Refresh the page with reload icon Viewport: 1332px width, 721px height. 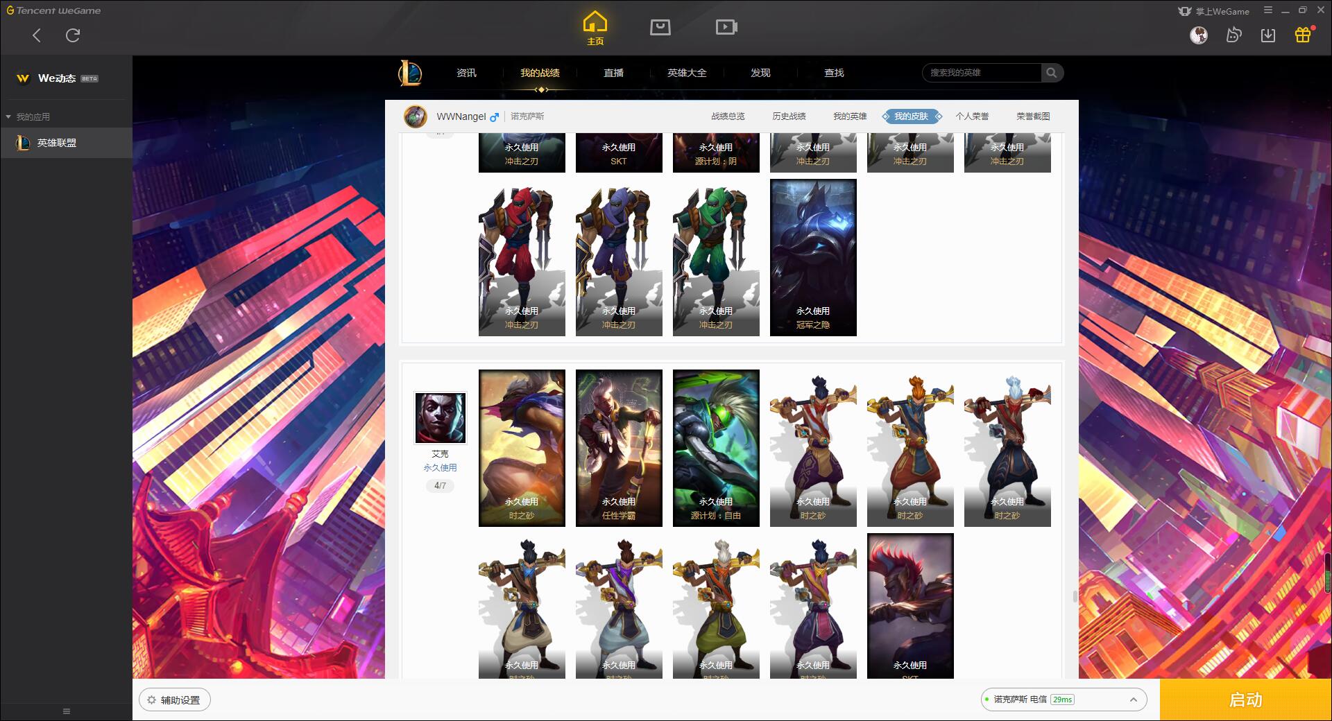[x=73, y=35]
